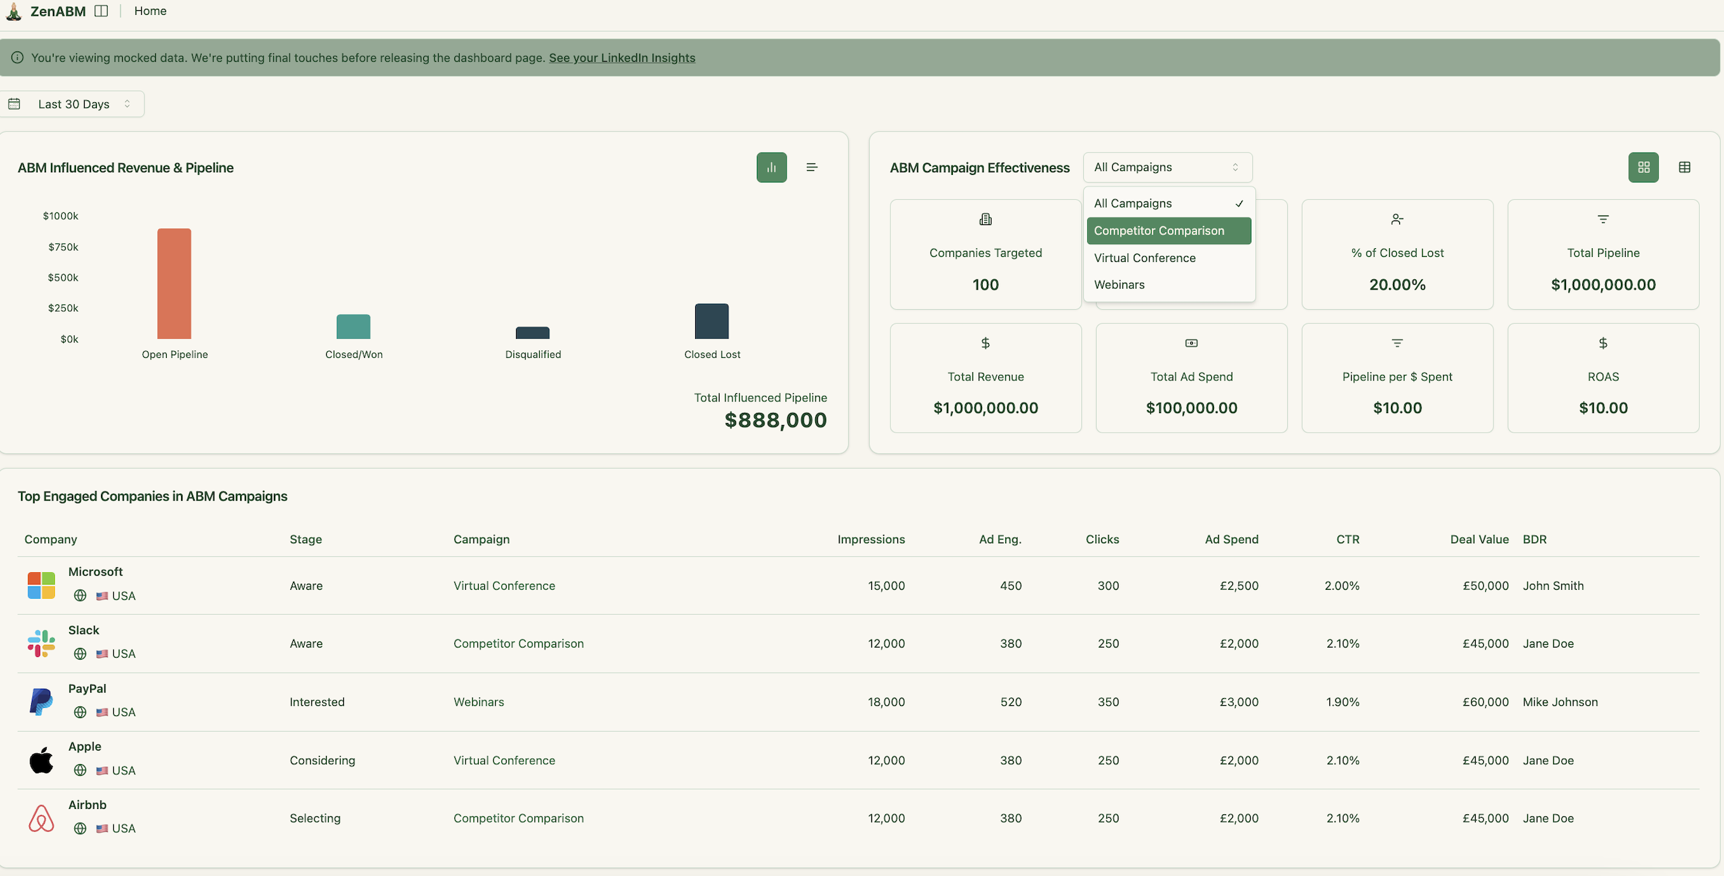Toggle the sidebar panel next to ZenABM
The height and width of the screenshot is (876, 1724).
[101, 11]
